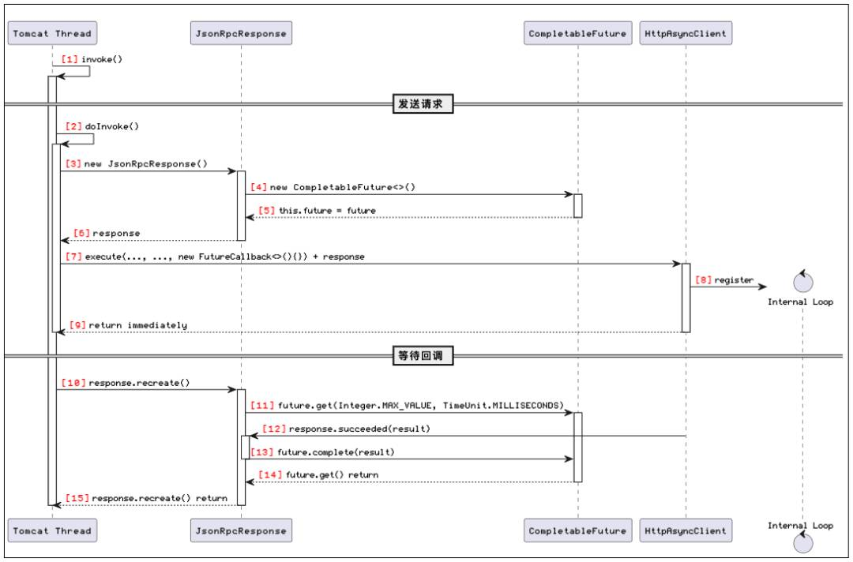Select the bottom Tomcat Thread participant box
Screen dimensions: 853x562
[52, 530]
